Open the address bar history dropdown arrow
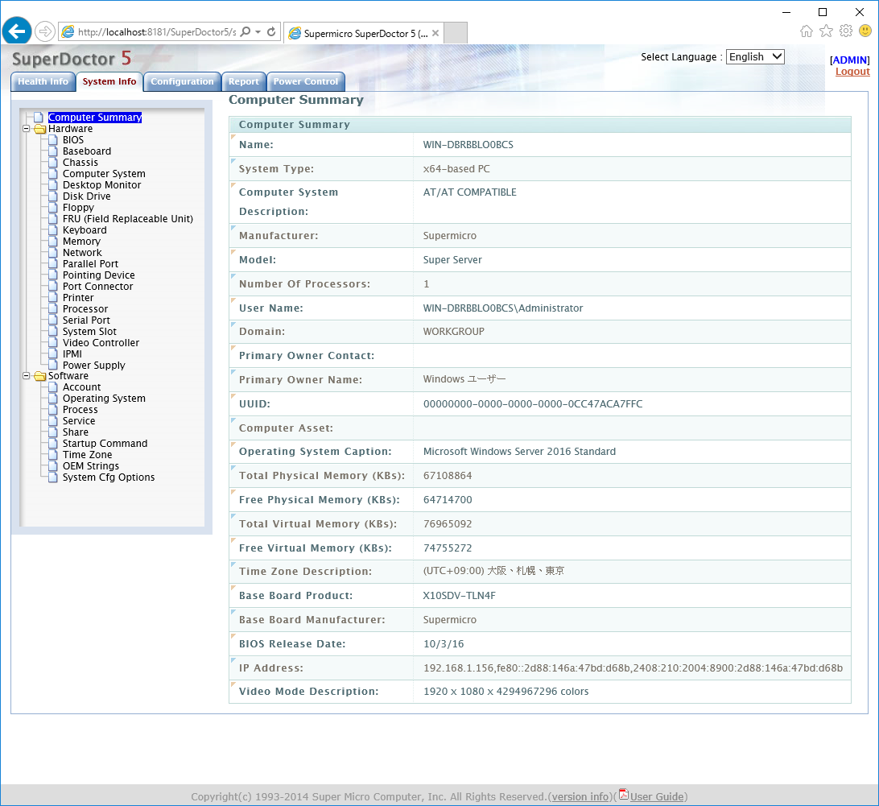This screenshot has height=806, width=879. pyautogui.click(x=258, y=32)
